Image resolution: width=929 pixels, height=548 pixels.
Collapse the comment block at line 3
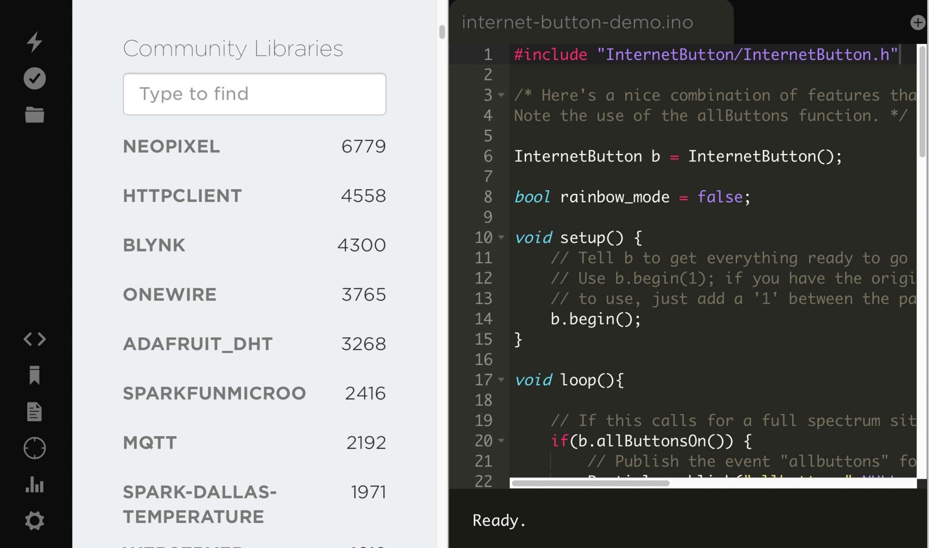click(x=501, y=96)
